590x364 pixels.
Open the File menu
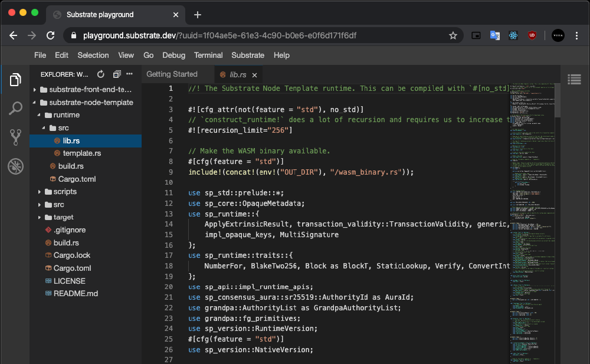(40, 55)
